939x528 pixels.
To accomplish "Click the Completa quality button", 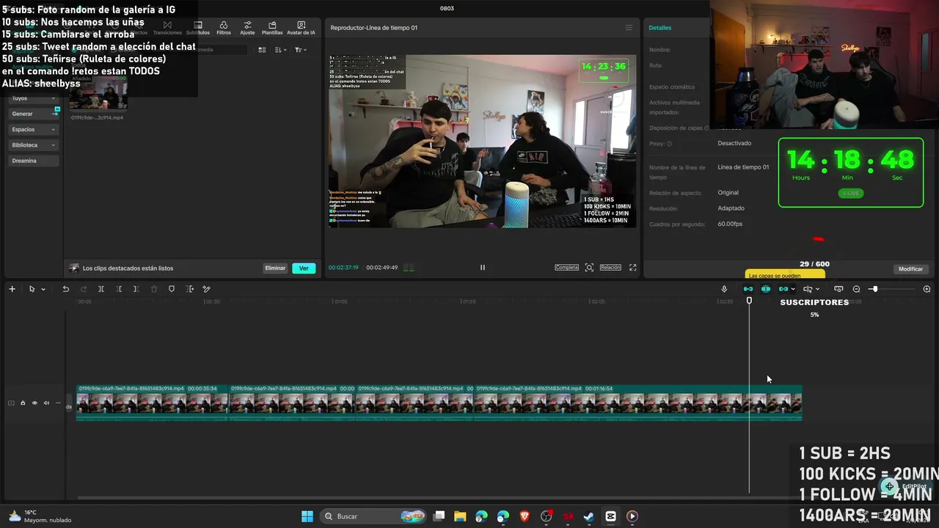I will (566, 268).
